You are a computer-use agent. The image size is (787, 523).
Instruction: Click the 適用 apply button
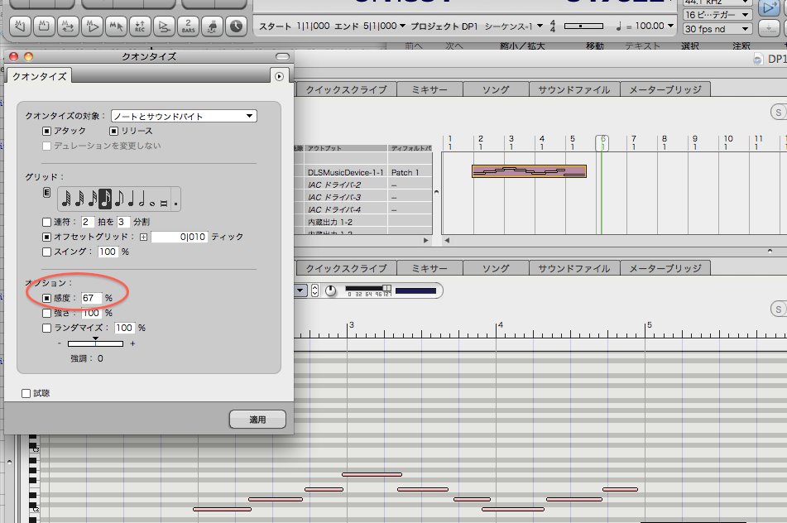pos(257,420)
